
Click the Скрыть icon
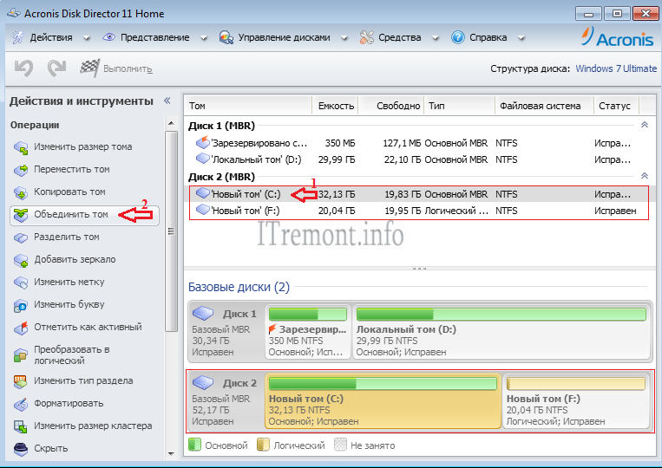point(21,450)
